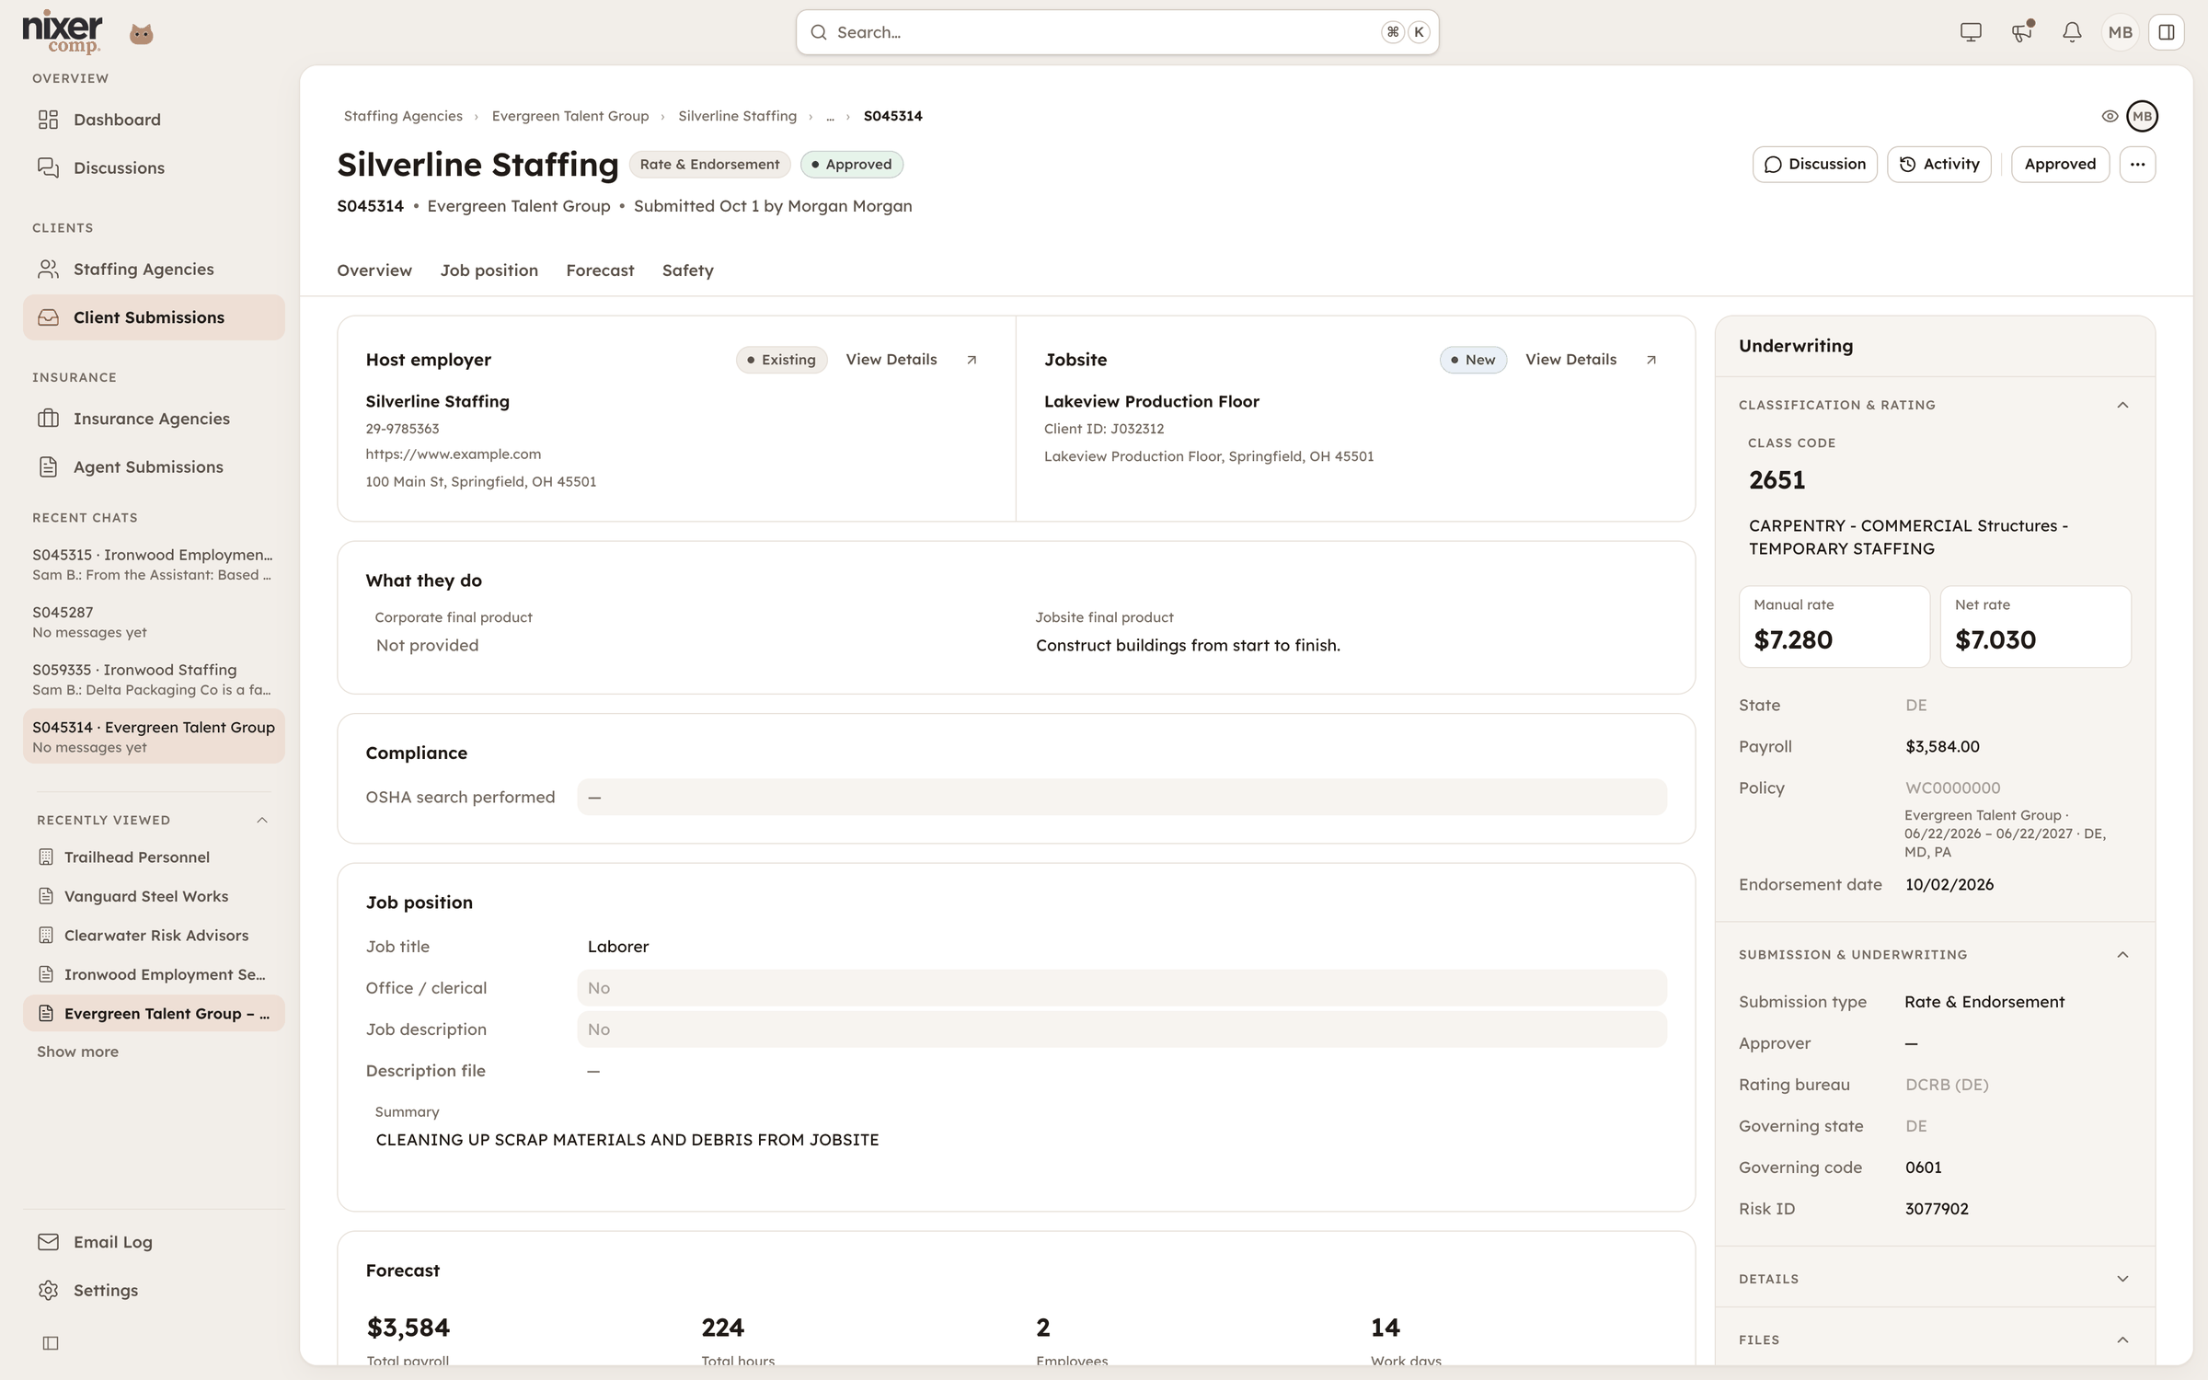
Task: Click Show more under Recently Viewed
Action: pos(77,1052)
